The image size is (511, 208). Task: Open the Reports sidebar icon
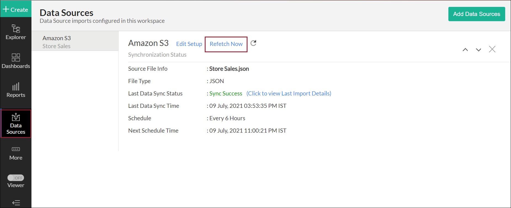click(16, 90)
